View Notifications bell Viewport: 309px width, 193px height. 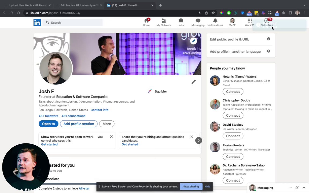coord(215,22)
